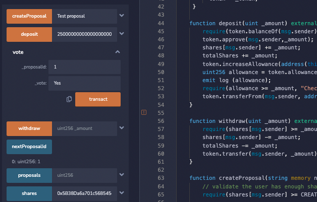Image resolution: width=317 pixels, height=202 pixels.
Task: Click the _vote: label
Action: click(41, 83)
